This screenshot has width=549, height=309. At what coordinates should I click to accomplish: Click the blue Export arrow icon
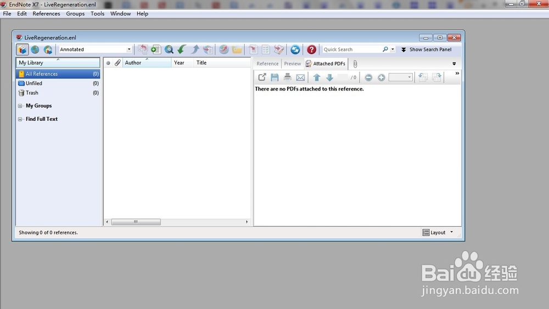195,49
